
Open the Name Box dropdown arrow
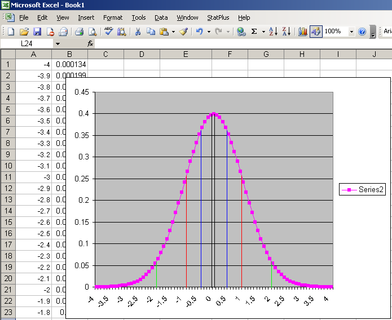[58, 44]
